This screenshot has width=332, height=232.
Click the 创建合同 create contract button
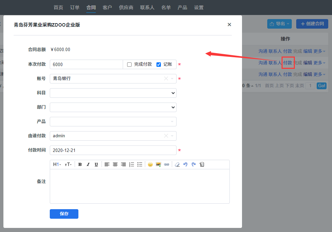312,24
